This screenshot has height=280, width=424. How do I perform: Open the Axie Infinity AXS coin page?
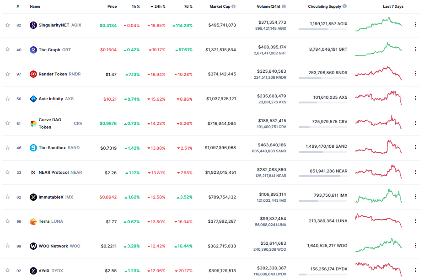pyautogui.click(x=56, y=99)
